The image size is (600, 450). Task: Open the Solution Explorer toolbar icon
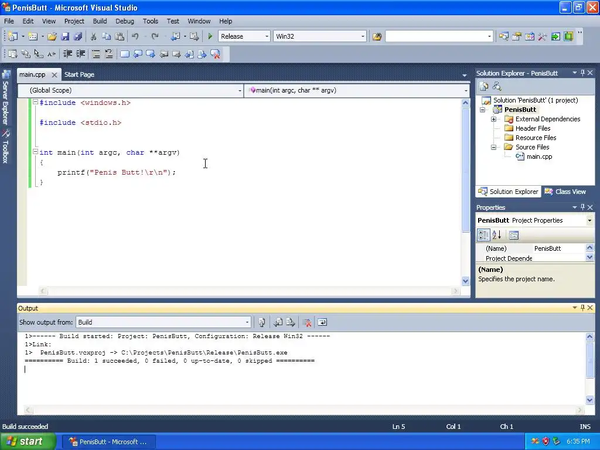click(503, 36)
